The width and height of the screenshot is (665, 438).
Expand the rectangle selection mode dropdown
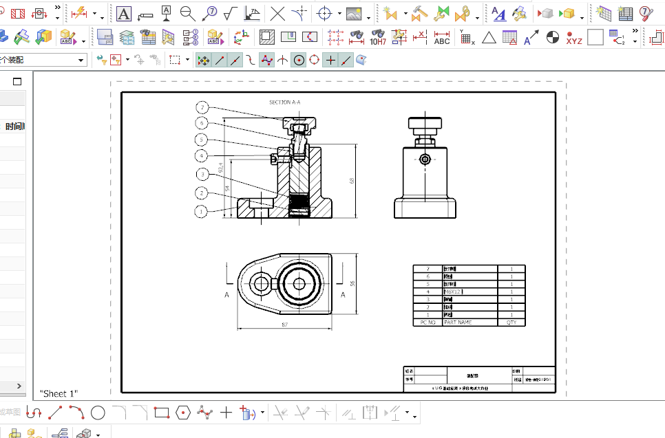coord(187,60)
